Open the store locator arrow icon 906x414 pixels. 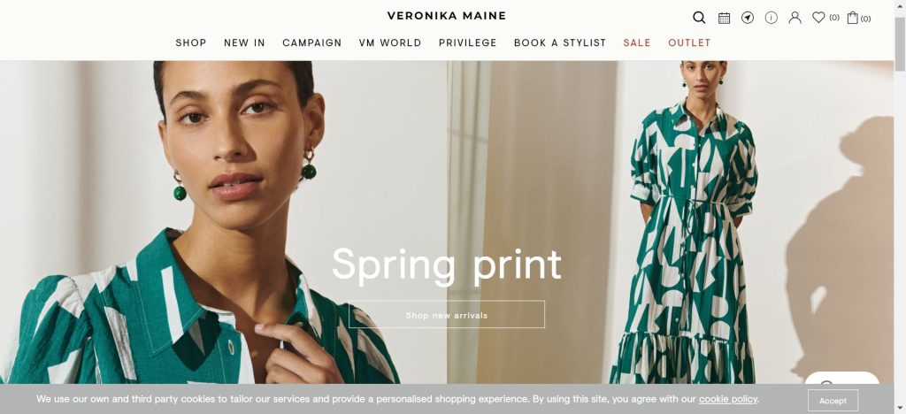pyautogui.click(x=748, y=18)
